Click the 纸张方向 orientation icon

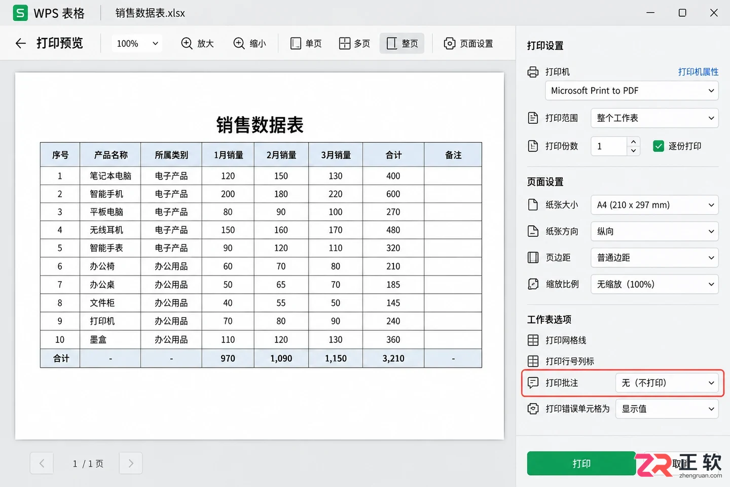tap(533, 231)
